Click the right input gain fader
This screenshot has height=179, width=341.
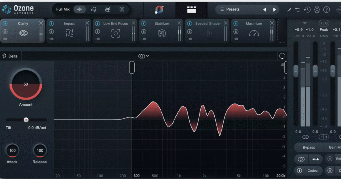click(315, 71)
